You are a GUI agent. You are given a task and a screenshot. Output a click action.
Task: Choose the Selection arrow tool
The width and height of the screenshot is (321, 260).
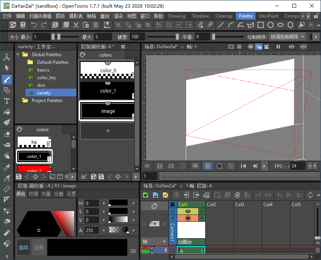click(x=7, y=68)
